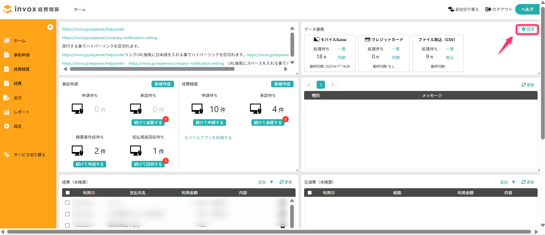This screenshot has width=545, height=235.
Task: Open 経費精算 in the sidebar menu
Action: [x=22, y=69]
